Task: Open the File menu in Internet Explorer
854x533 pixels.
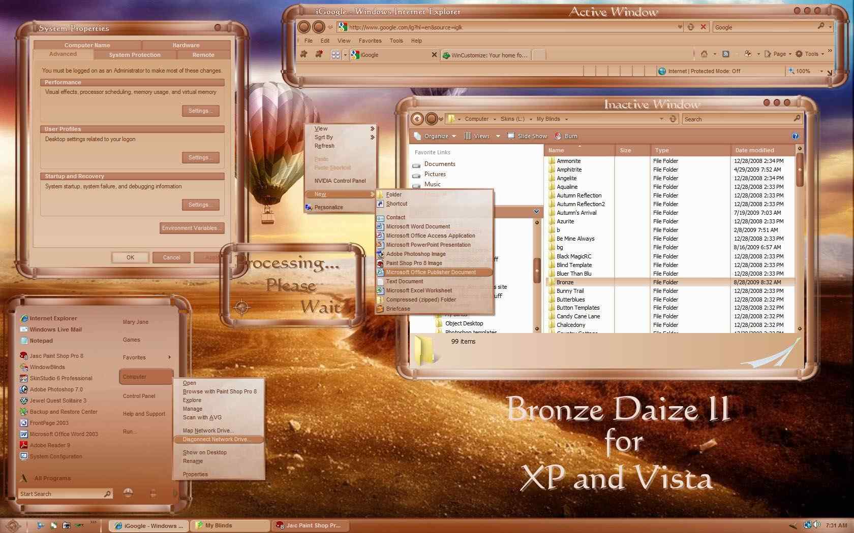Action: click(309, 41)
